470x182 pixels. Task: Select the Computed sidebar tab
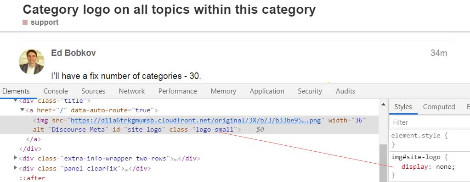439,107
